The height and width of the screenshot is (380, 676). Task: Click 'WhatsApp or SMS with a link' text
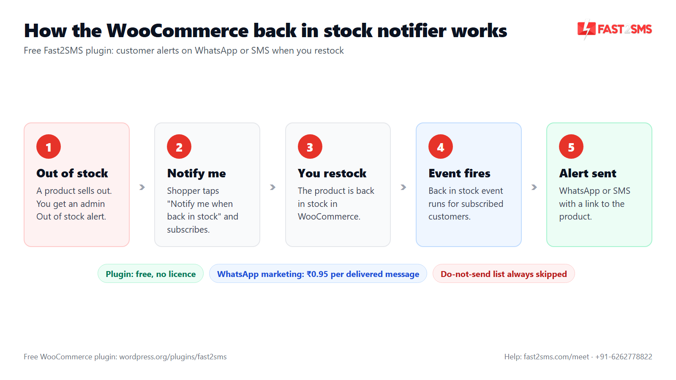coord(594,204)
